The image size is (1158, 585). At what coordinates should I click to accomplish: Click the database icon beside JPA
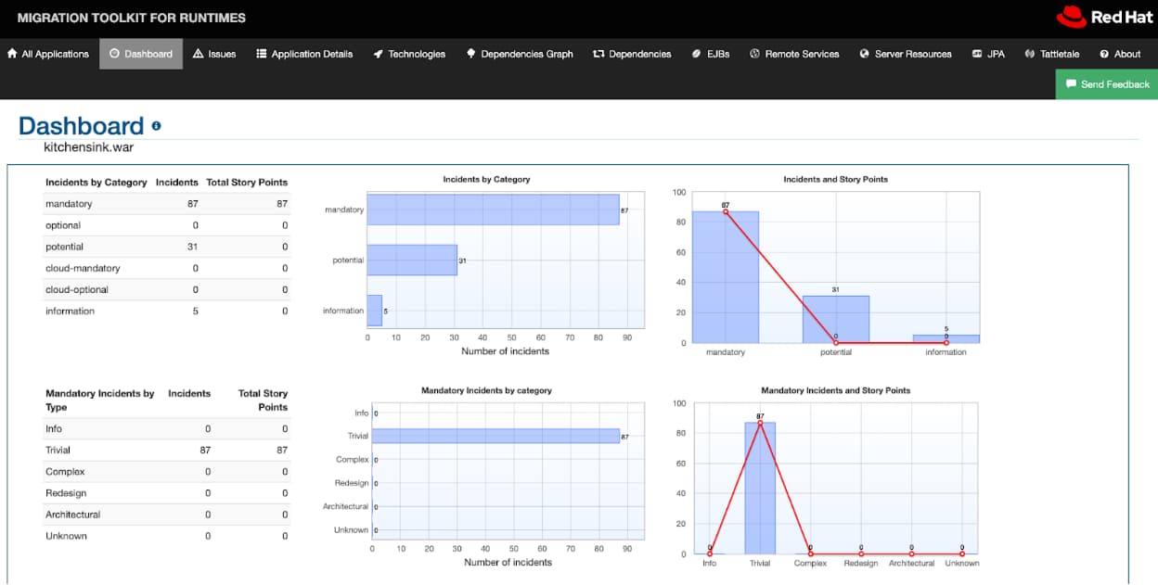[x=977, y=54]
